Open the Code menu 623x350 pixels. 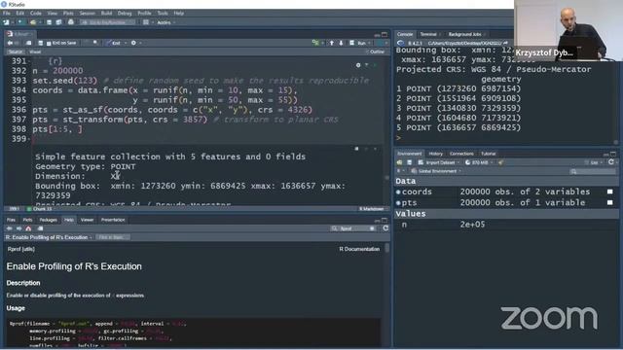(36, 13)
